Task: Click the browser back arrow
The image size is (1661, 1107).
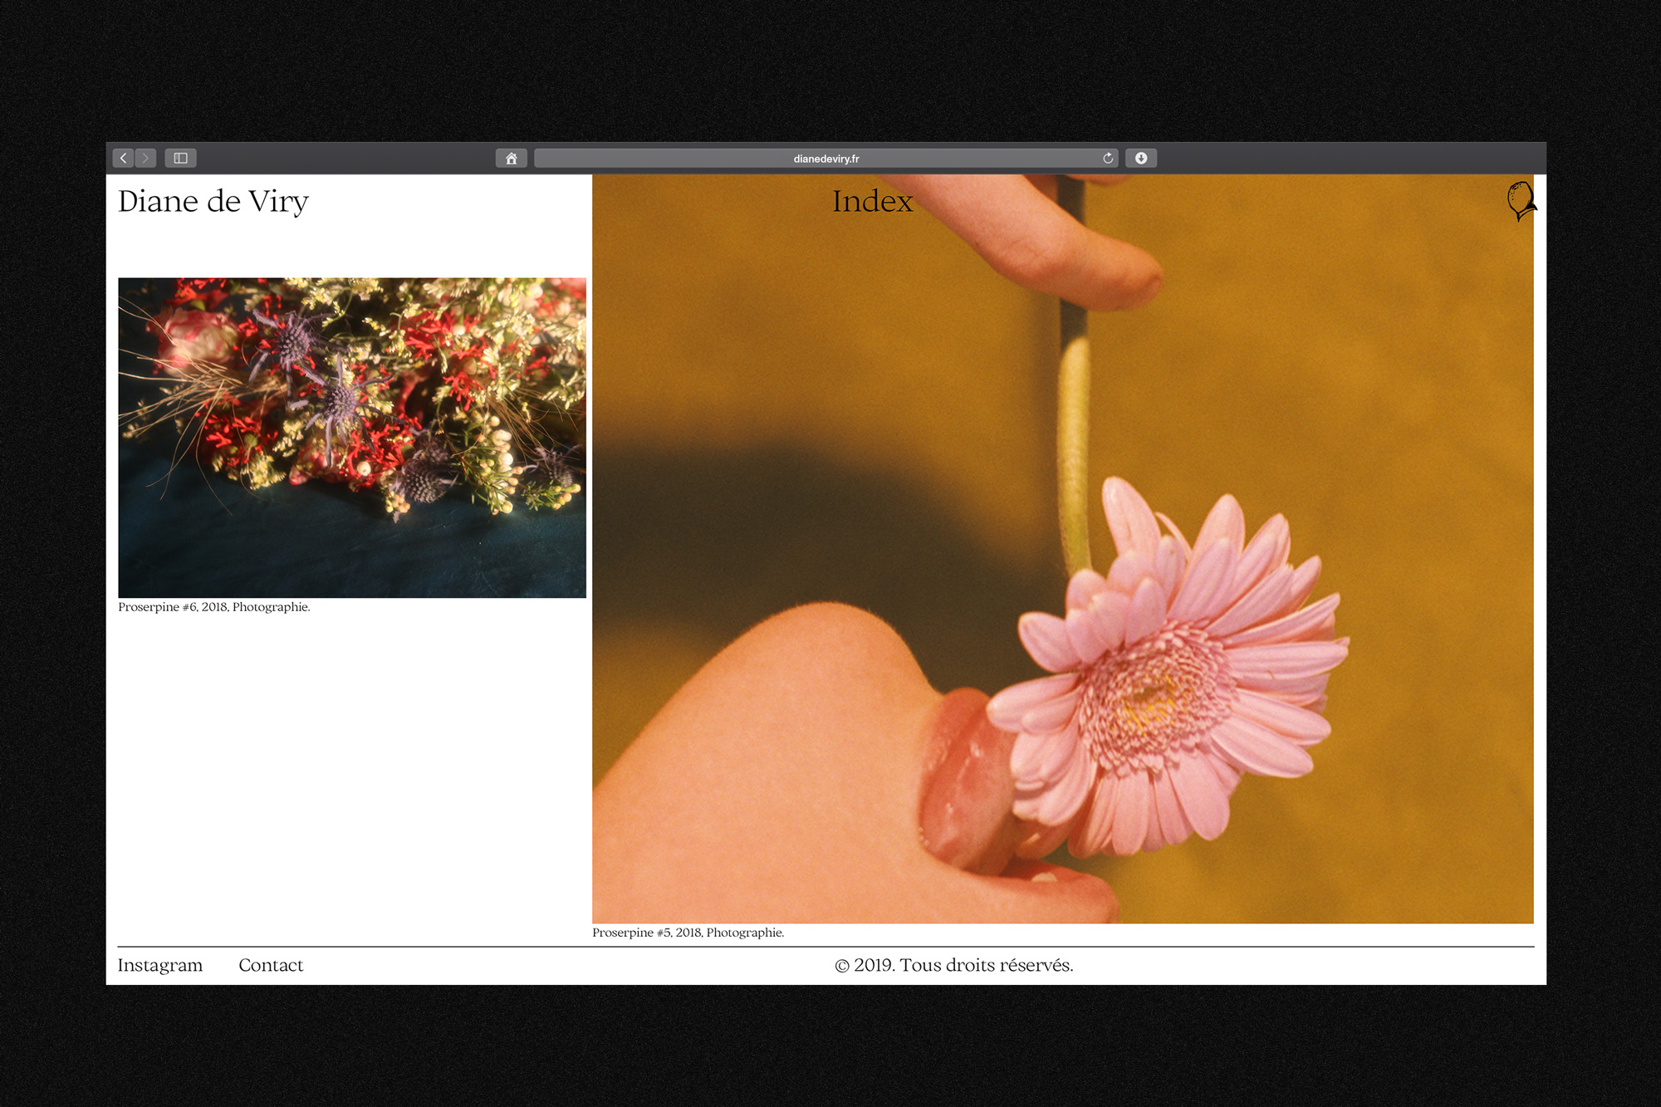Action: (x=124, y=158)
